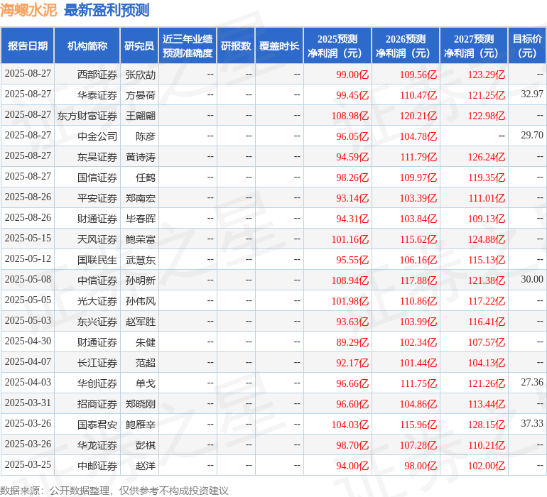This screenshot has width=547, height=497.
Task: Click target price 29.70
Action: pyautogui.click(x=532, y=135)
